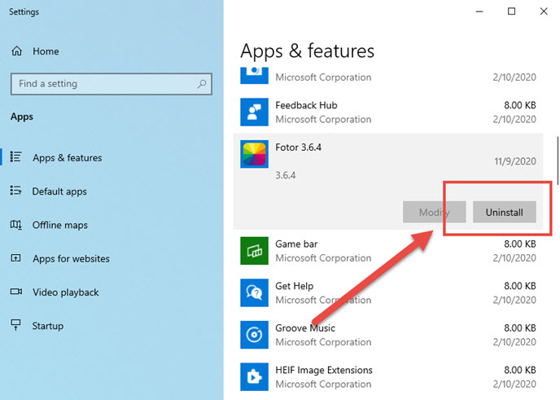Select the Get Help entry name
560x400 pixels.
295,286
